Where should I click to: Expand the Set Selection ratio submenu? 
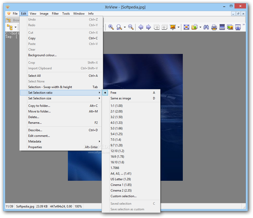click(61, 93)
